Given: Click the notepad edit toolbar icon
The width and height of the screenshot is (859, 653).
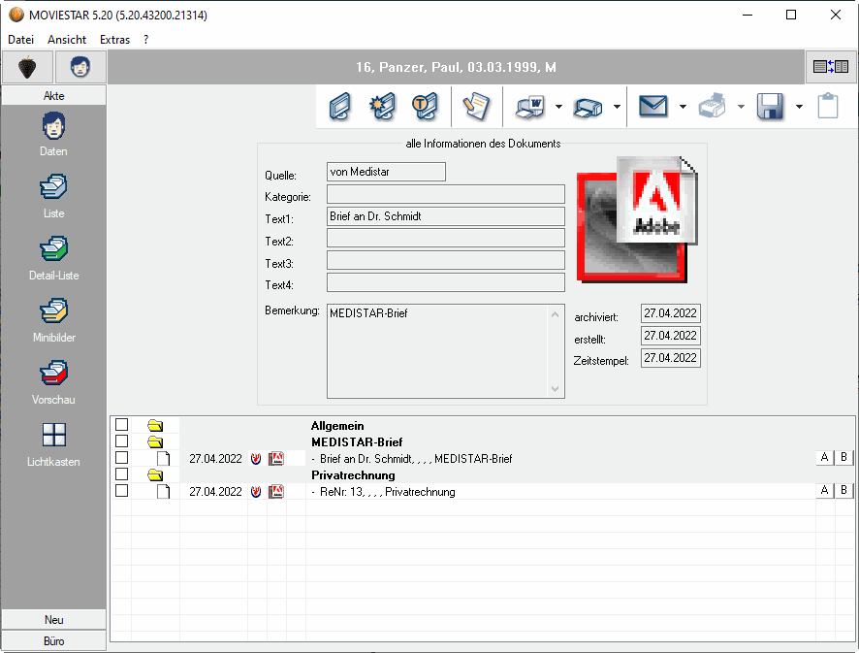Looking at the screenshot, I should tap(475, 107).
